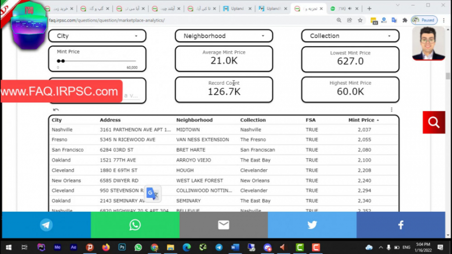Close the active analytics tab
The width and height of the screenshot is (452, 254).
point(321,9)
